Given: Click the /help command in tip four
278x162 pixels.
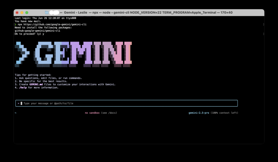Looking at the screenshot, I should click(23, 88).
